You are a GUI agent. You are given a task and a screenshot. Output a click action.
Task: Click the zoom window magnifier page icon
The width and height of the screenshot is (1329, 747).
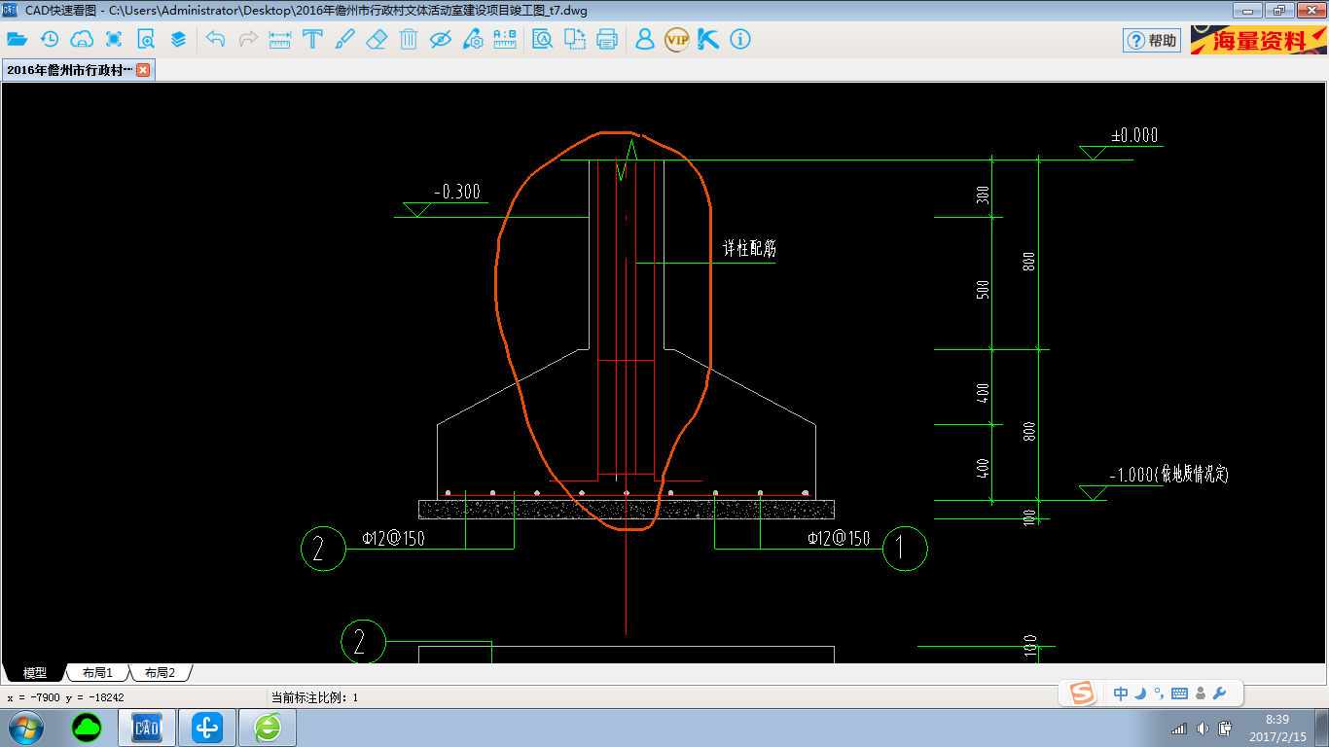click(146, 40)
